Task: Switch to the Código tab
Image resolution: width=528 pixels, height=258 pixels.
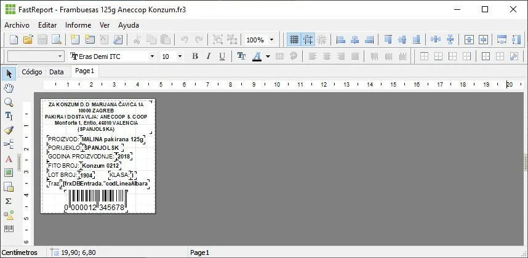Action: tap(32, 72)
